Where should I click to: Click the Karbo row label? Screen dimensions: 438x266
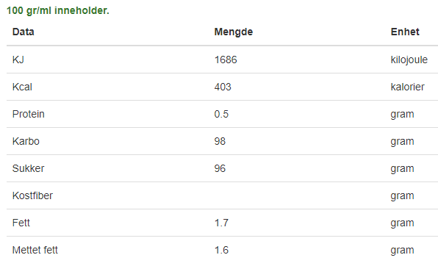[26, 141]
